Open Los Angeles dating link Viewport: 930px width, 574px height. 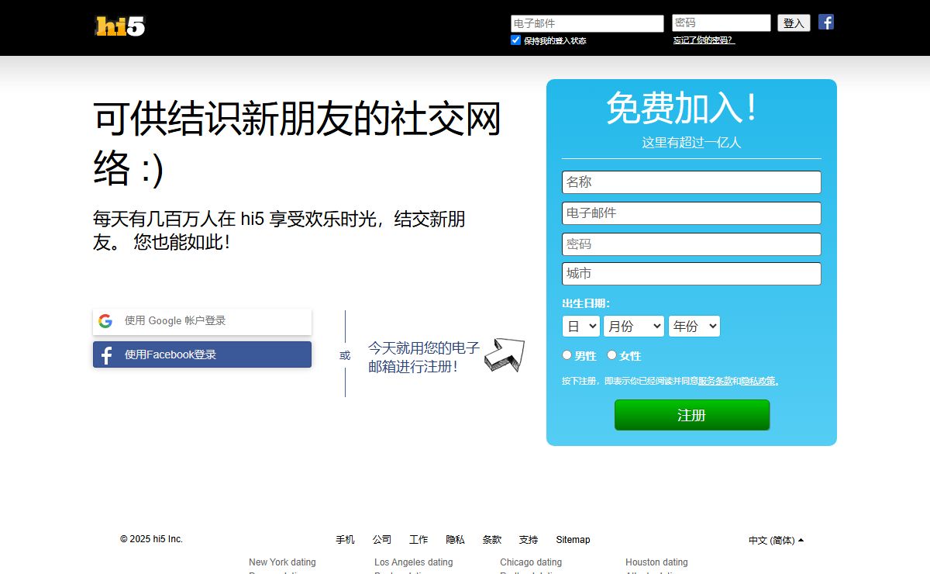[x=413, y=562]
